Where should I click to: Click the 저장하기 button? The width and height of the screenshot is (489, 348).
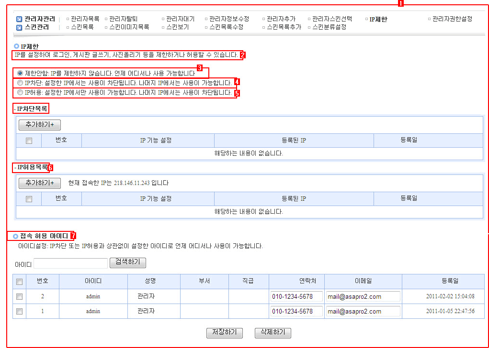pos(224,333)
